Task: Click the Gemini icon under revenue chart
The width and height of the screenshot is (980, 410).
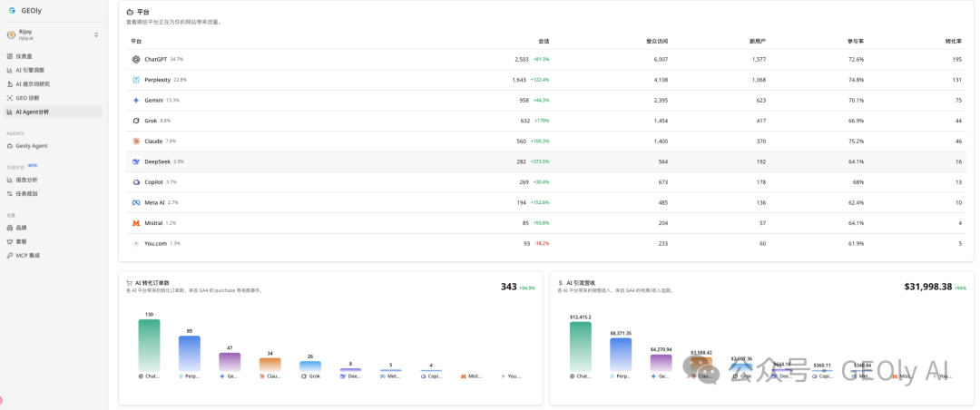Action: pos(653,376)
